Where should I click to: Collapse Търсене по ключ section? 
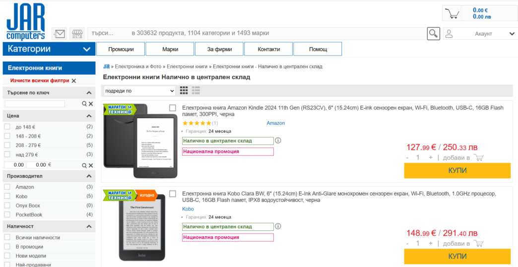tap(89, 93)
